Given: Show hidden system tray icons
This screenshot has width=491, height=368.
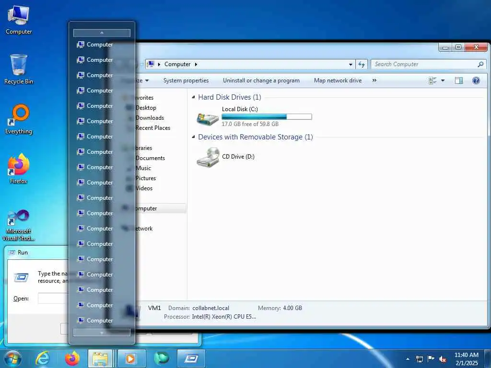Looking at the screenshot, I should (x=408, y=359).
